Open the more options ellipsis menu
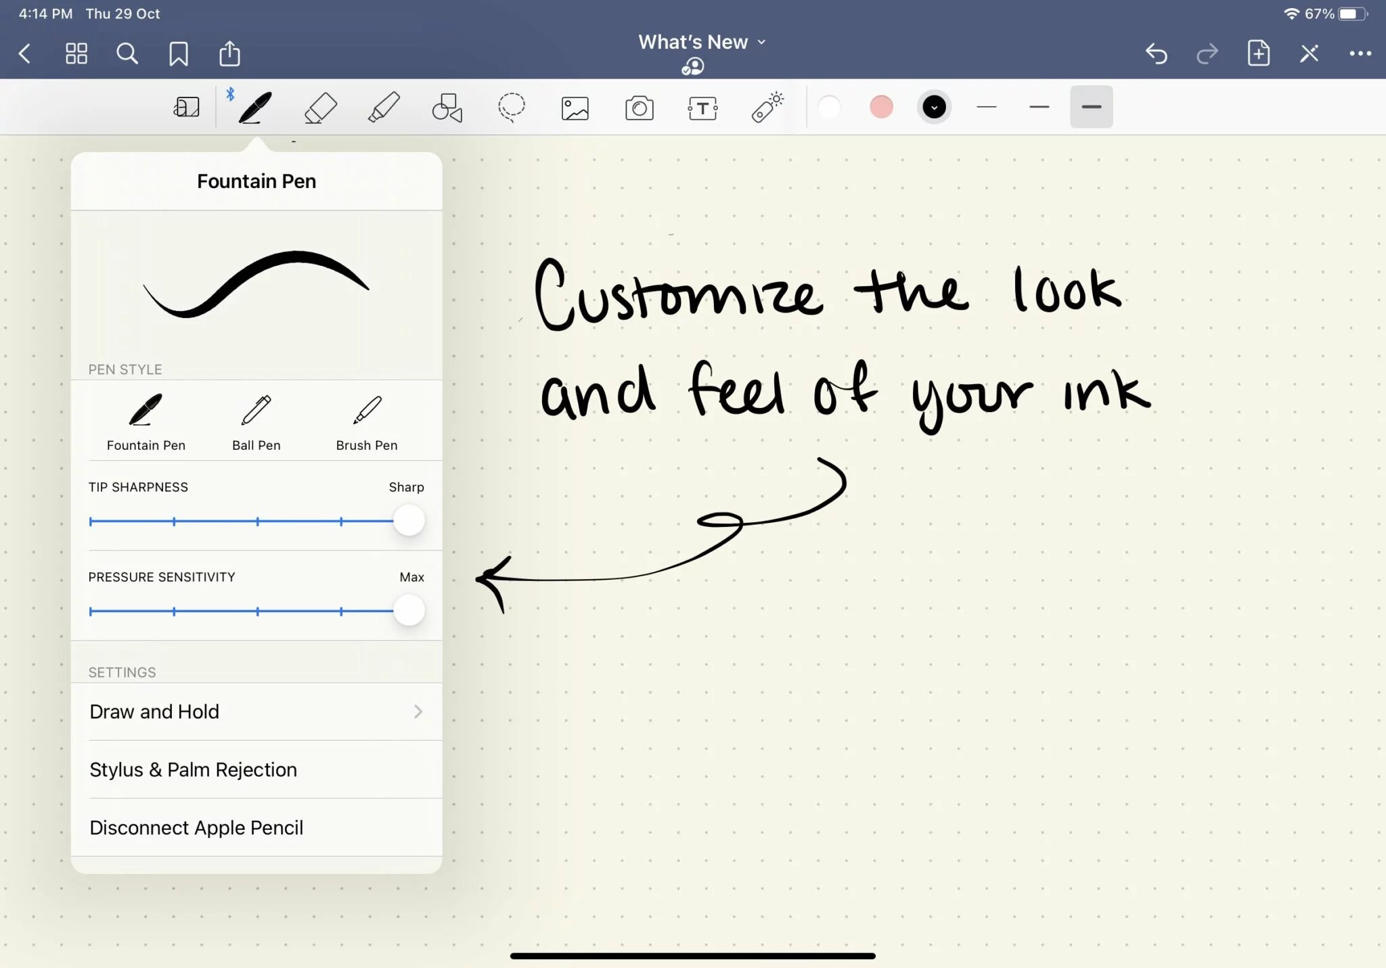 click(x=1360, y=53)
